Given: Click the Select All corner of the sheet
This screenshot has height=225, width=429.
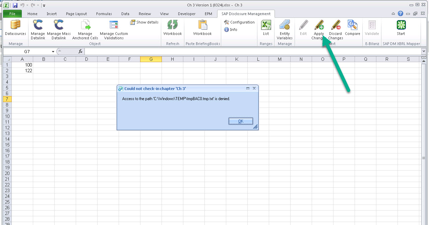Looking at the screenshot, I should coord(7,59).
